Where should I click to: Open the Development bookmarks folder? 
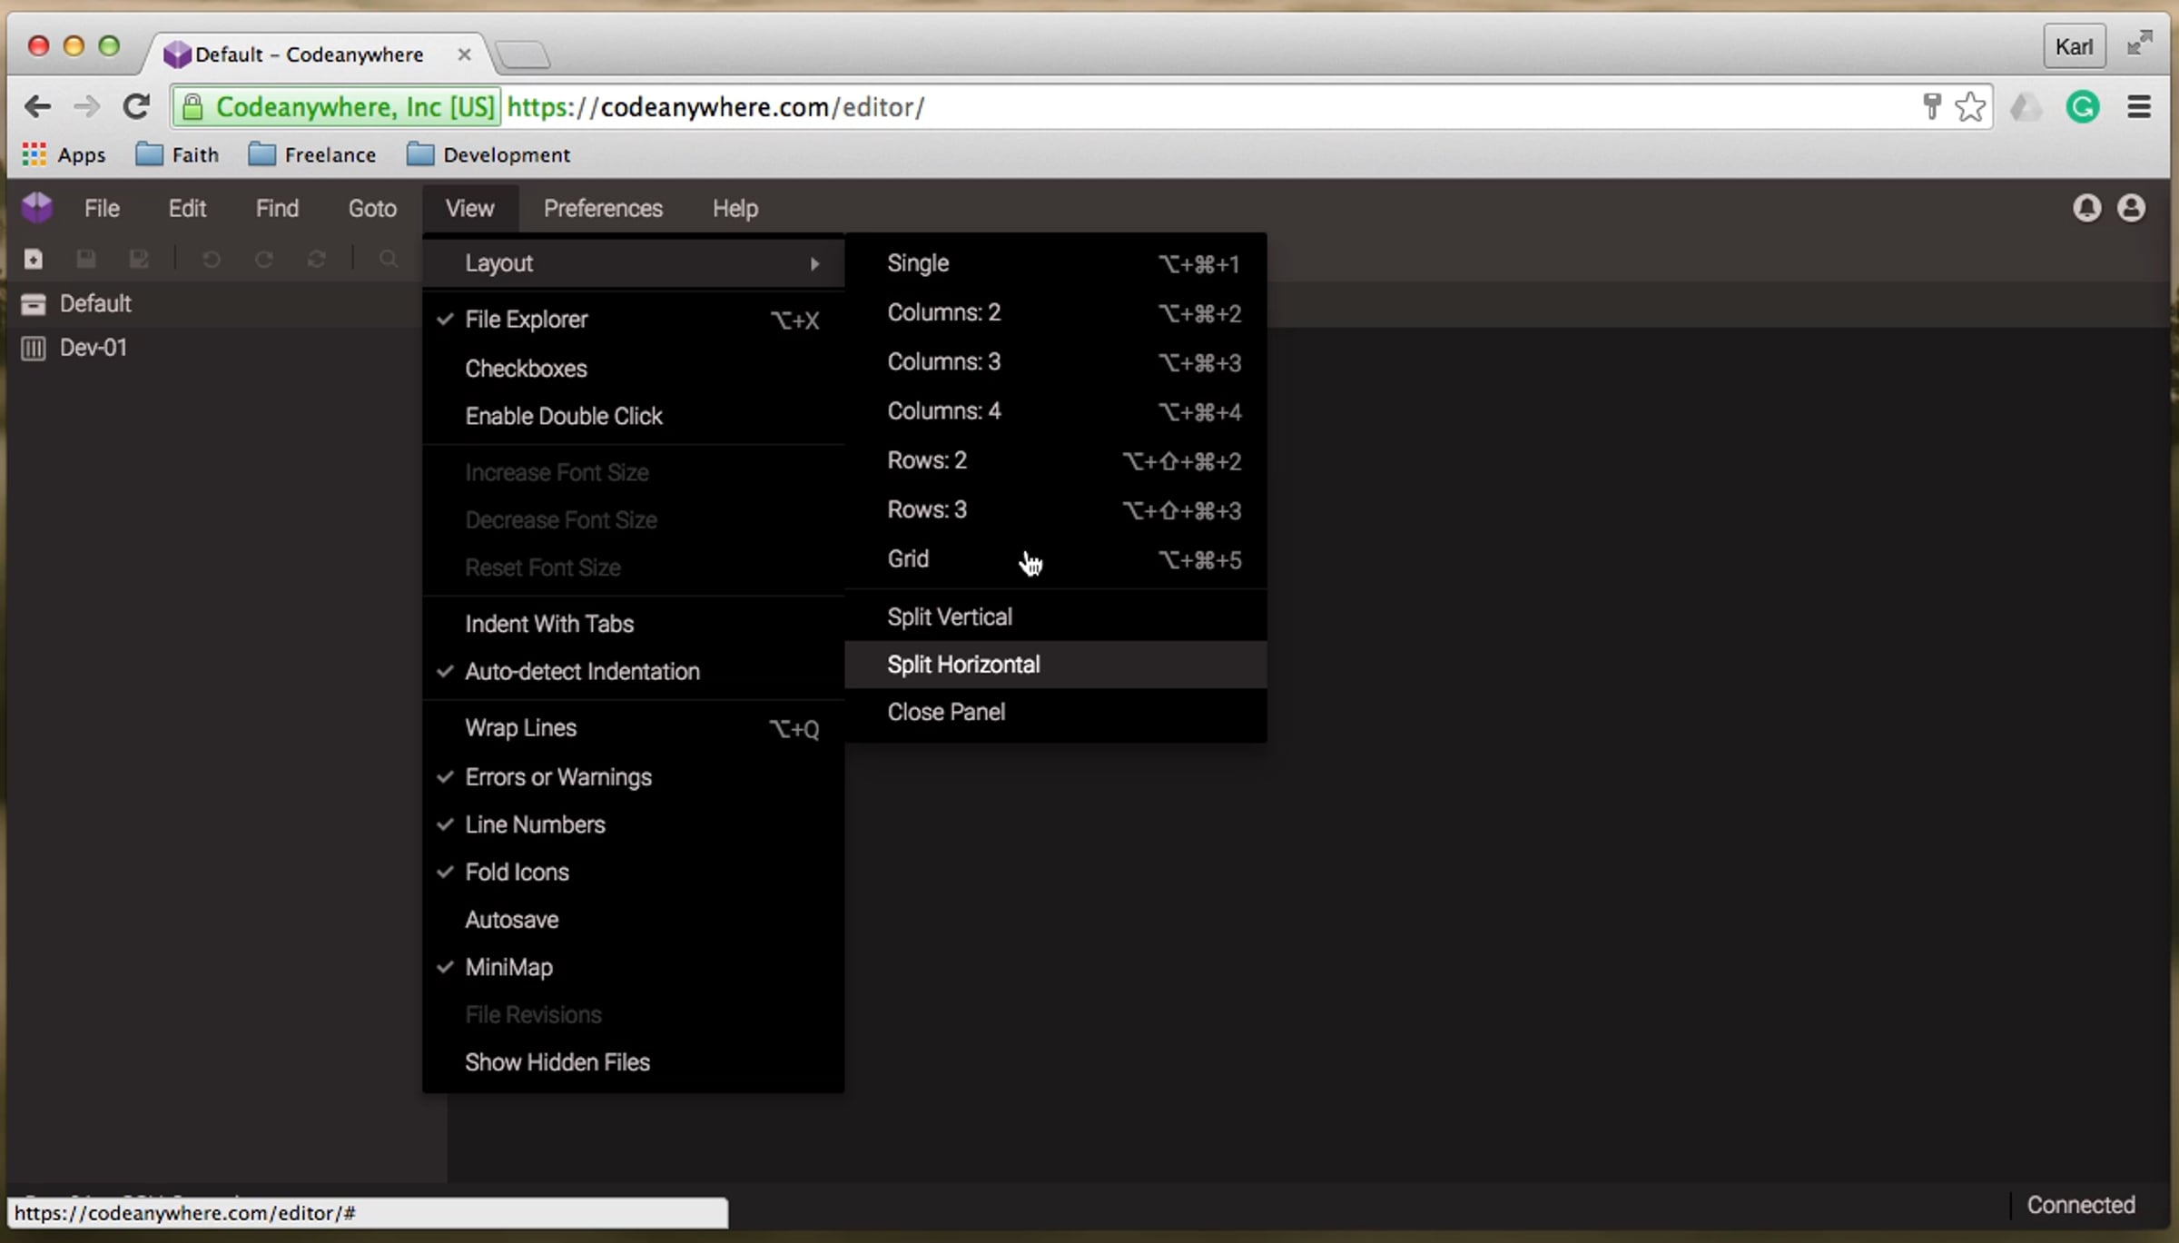click(488, 155)
